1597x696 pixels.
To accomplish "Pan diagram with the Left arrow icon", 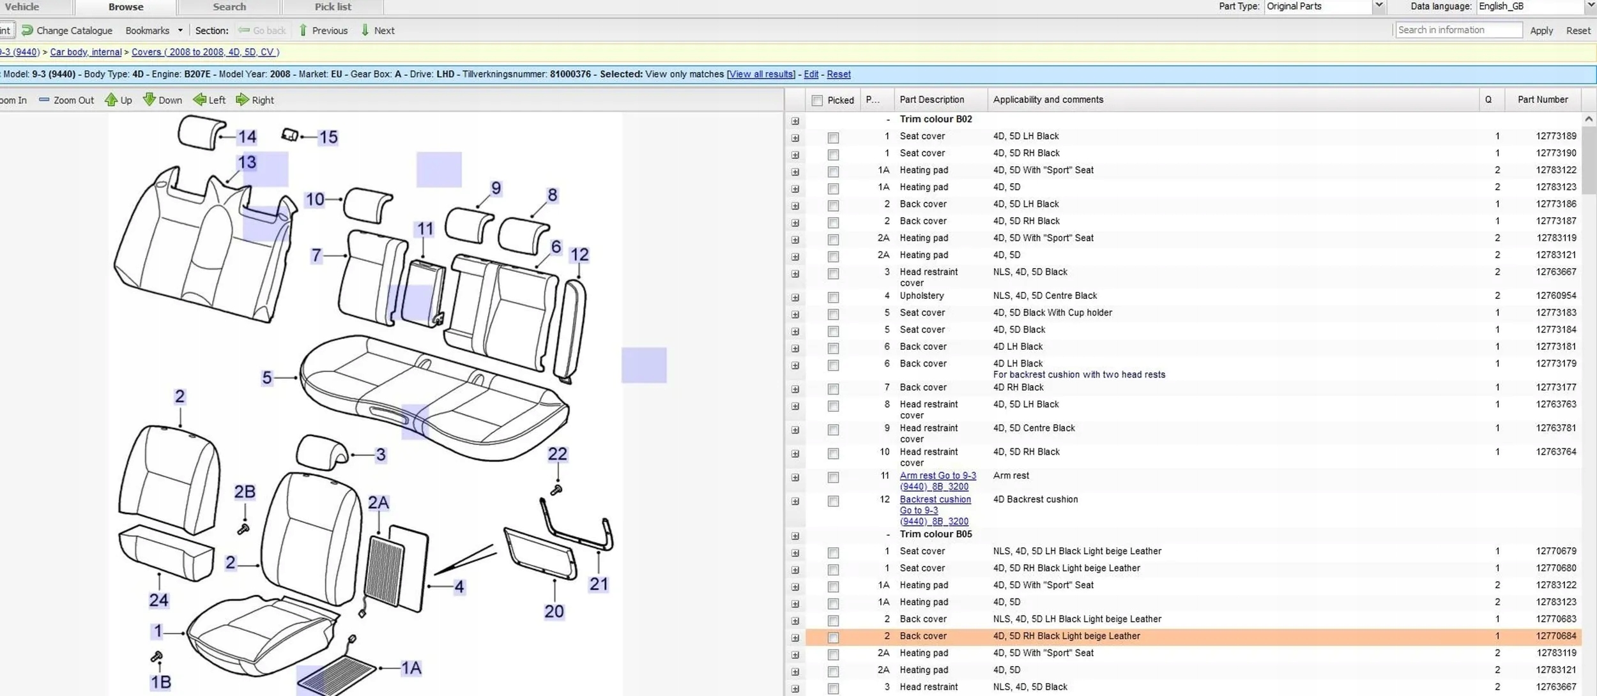I will 199,100.
